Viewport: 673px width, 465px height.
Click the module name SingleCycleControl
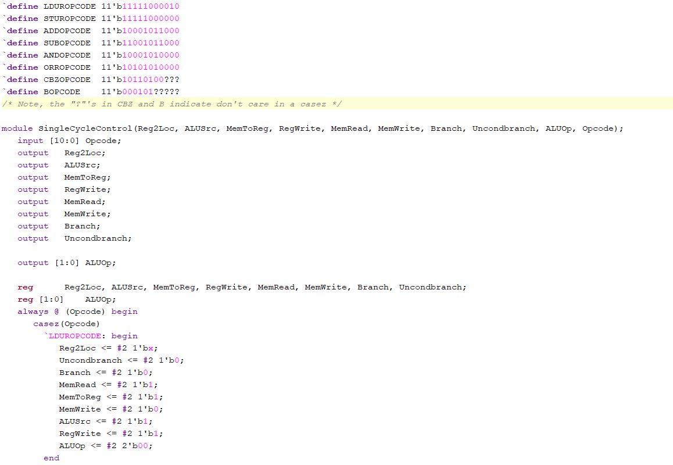click(x=85, y=128)
